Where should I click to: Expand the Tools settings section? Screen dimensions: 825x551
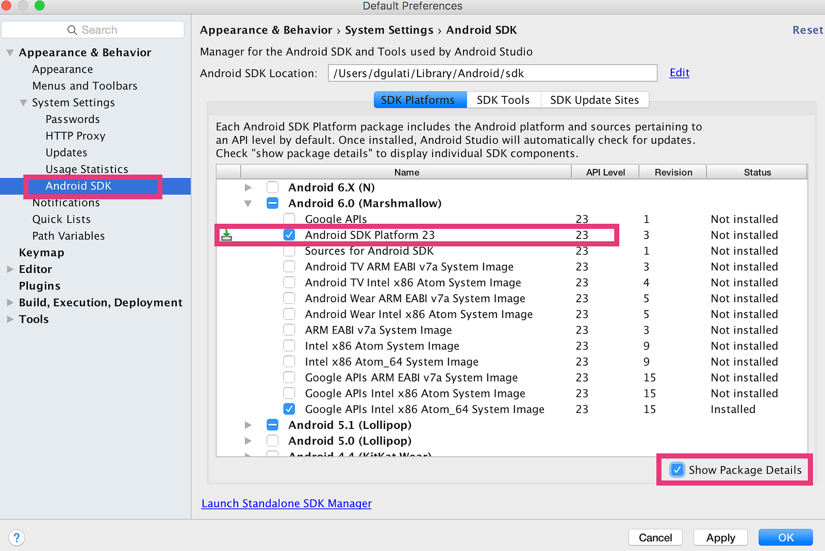pos(10,319)
